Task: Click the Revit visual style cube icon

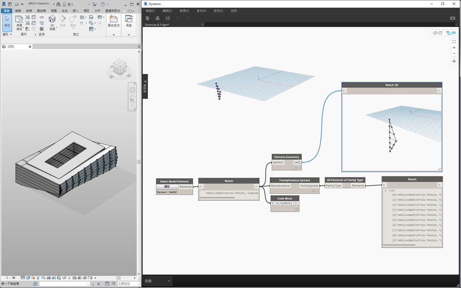Action: pyautogui.click(x=28, y=278)
